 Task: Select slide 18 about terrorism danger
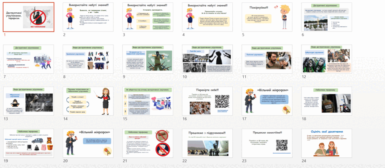click(326, 101)
